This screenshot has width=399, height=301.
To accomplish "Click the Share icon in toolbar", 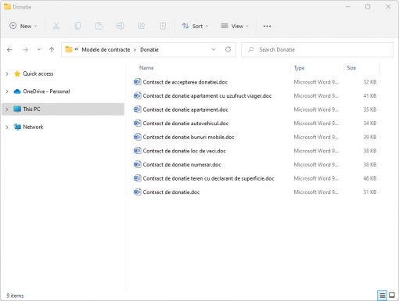I will coord(142,26).
